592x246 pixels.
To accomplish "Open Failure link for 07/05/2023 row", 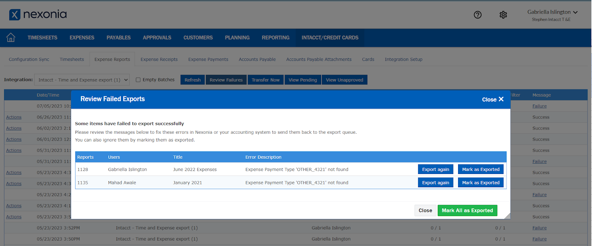I will tap(539, 106).
